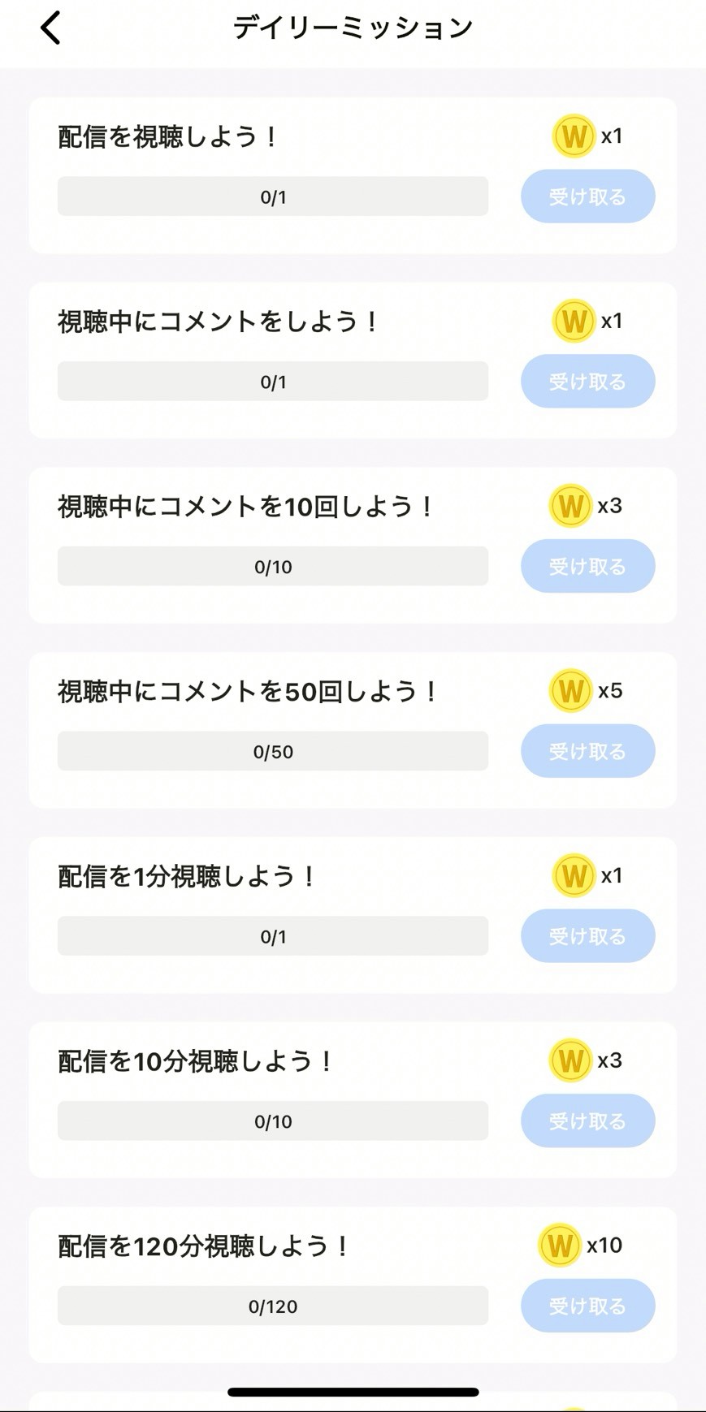The height and width of the screenshot is (1412, 706).
Task: Click coin icon for 配信を10分視聴しよう mission
Action: (x=570, y=1060)
